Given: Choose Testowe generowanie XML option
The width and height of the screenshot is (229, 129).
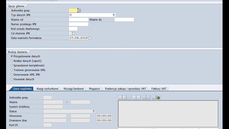Looking at the screenshot, I should pyautogui.click(x=12, y=70).
